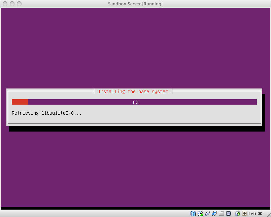Screen dimensions: 271x217
Task: Click the virtualization CPU chip icon
Action: pyautogui.click(x=229, y=214)
